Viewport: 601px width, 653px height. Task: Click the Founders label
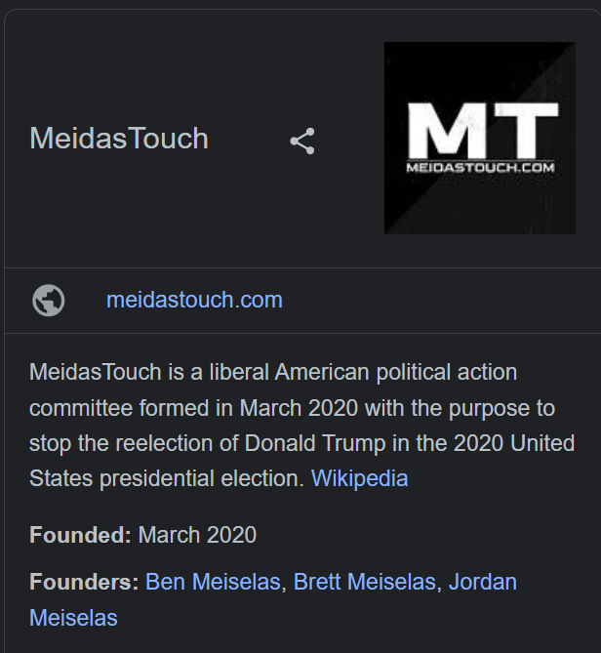[x=84, y=582]
